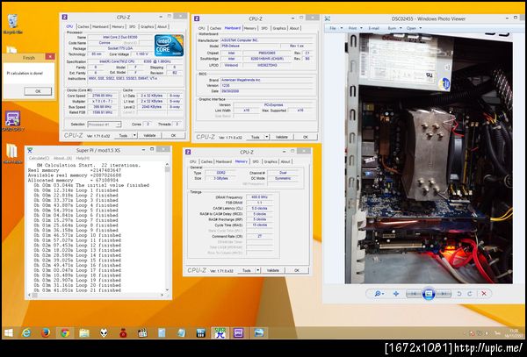Screen dimensions: 527x357
Task: Click Super PI vertical scrollbar down arrow
Action: coord(167,289)
